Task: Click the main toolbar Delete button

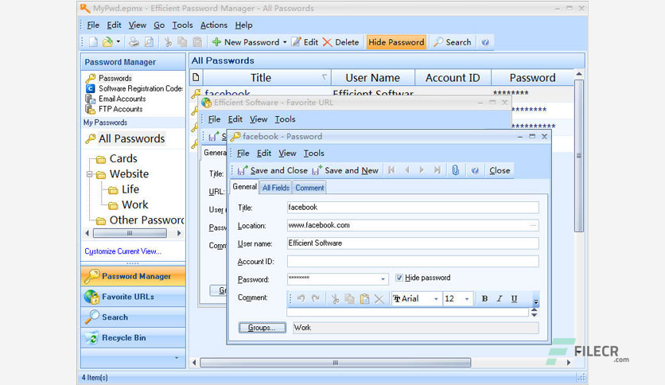Action: point(341,42)
